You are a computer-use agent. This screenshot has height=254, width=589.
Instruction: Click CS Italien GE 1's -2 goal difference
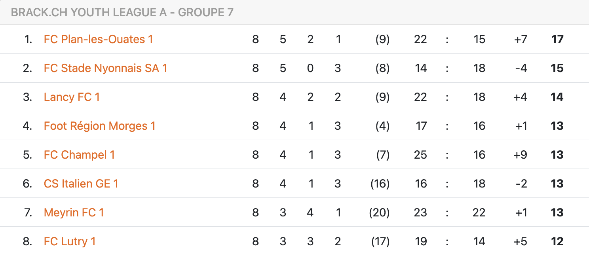pos(521,184)
